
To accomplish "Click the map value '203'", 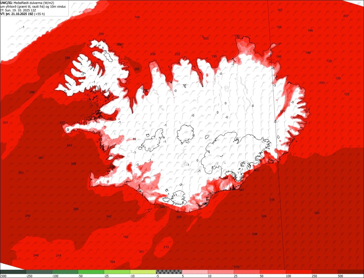I will click(206, 38).
